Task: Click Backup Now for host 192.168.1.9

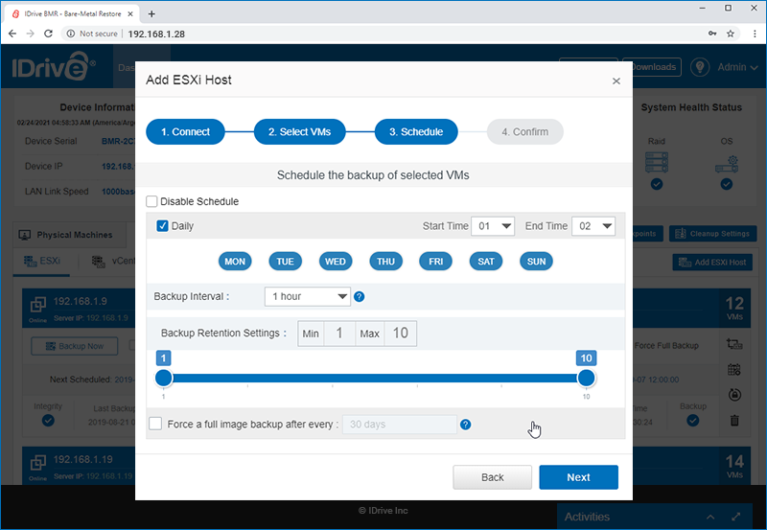Action: pyautogui.click(x=75, y=346)
